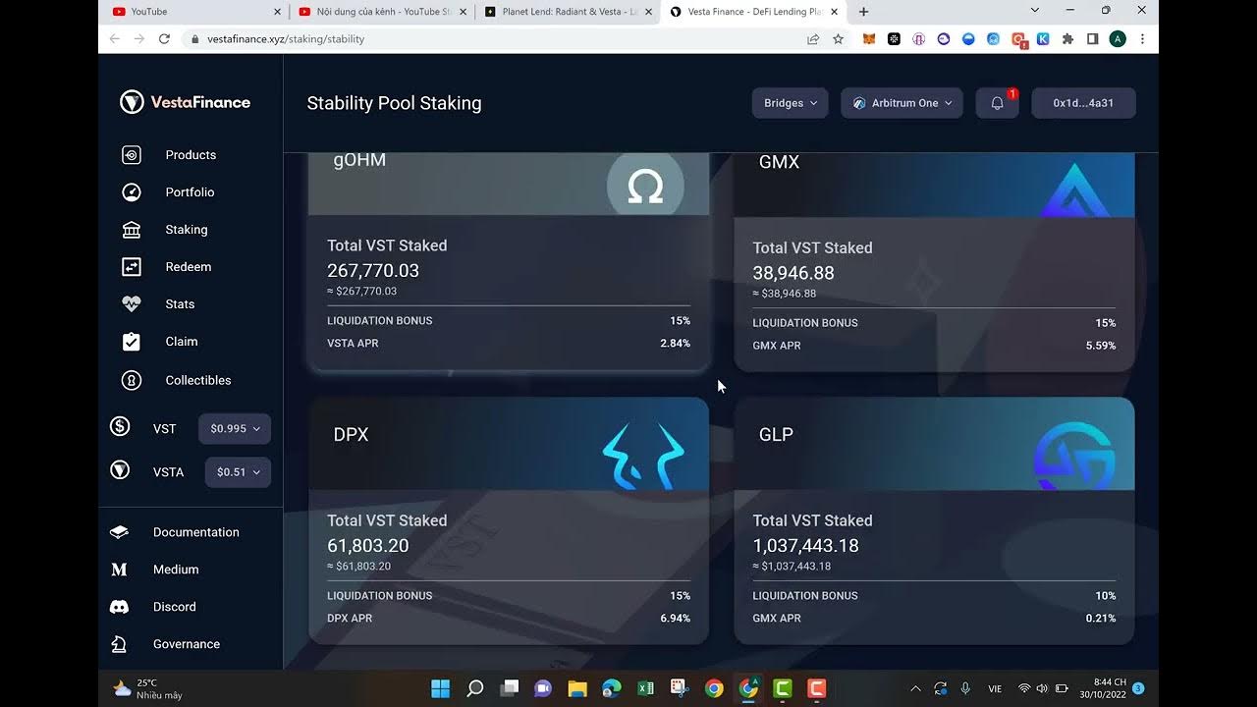Viewport: 1257px width, 707px height.
Task: Click the GMX triangle logo
Action: tap(1074, 190)
